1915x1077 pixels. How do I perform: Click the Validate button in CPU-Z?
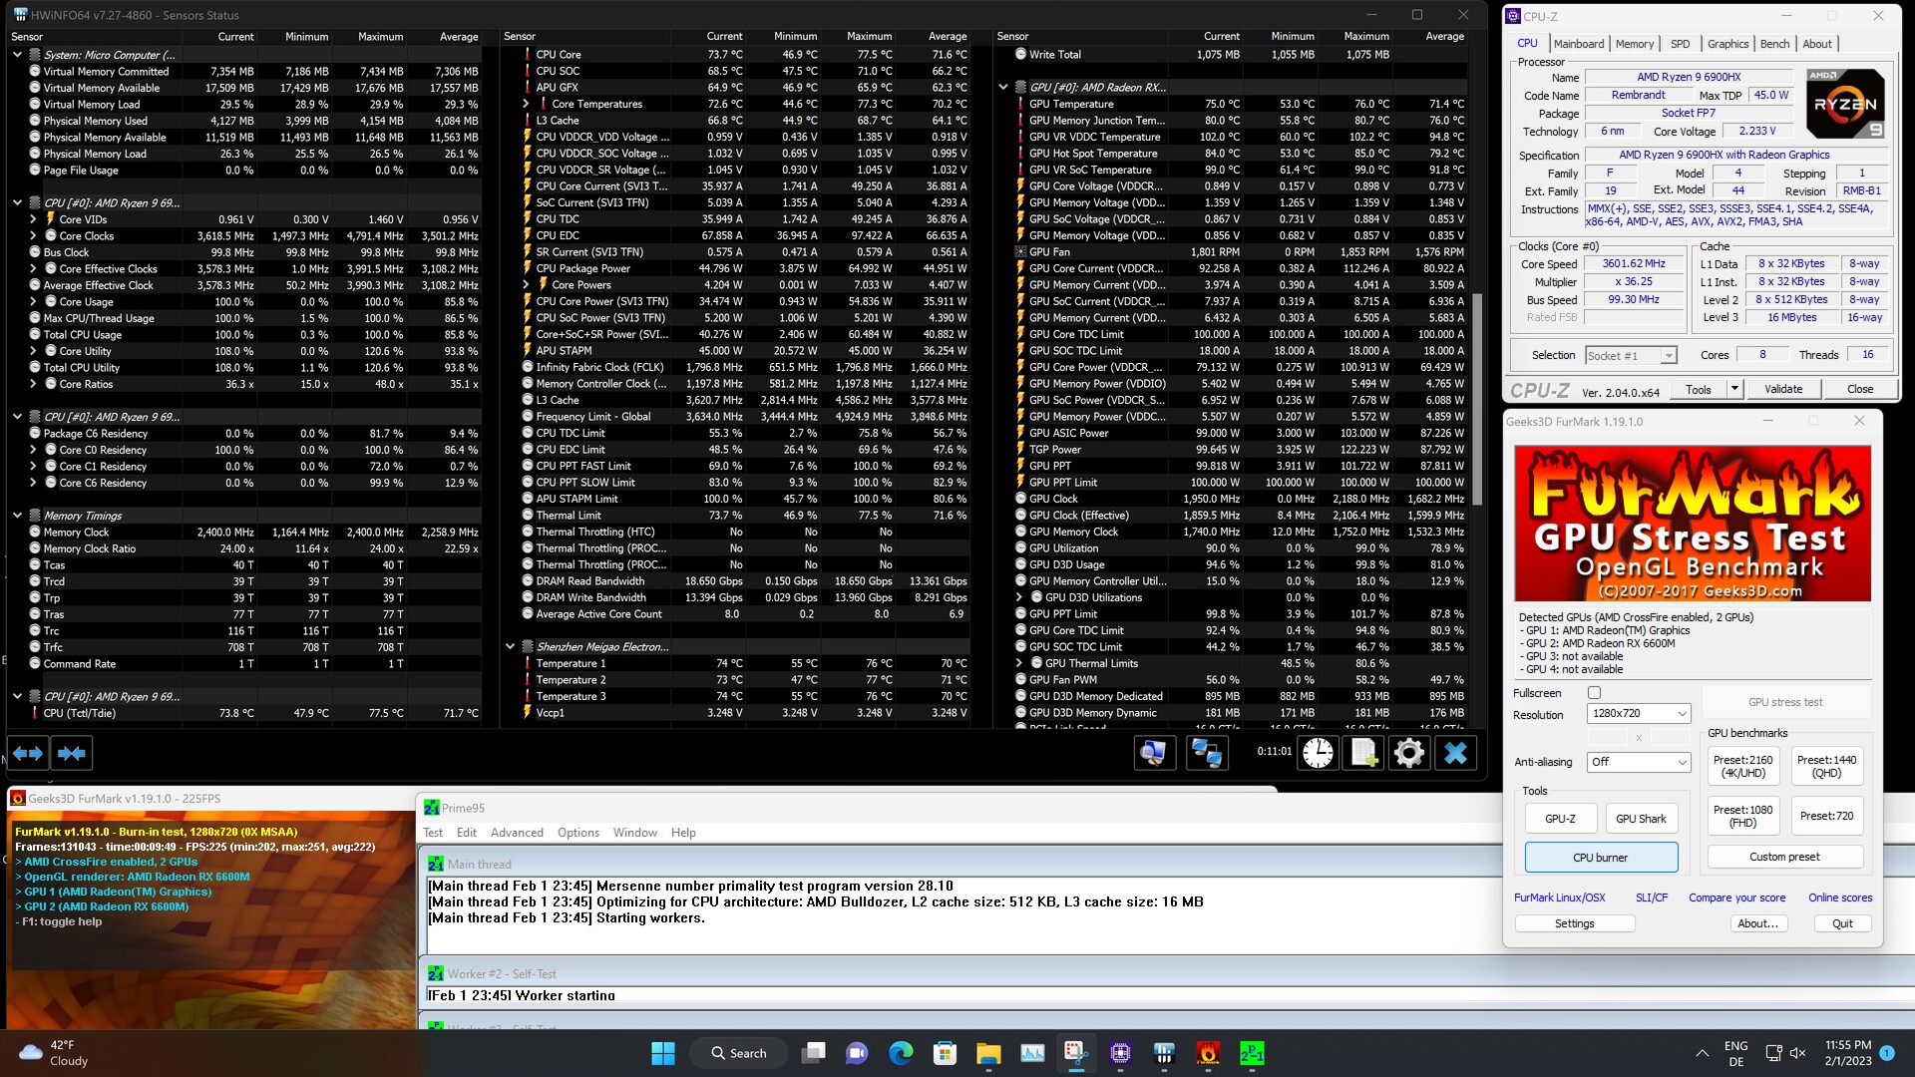(1782, 389)
